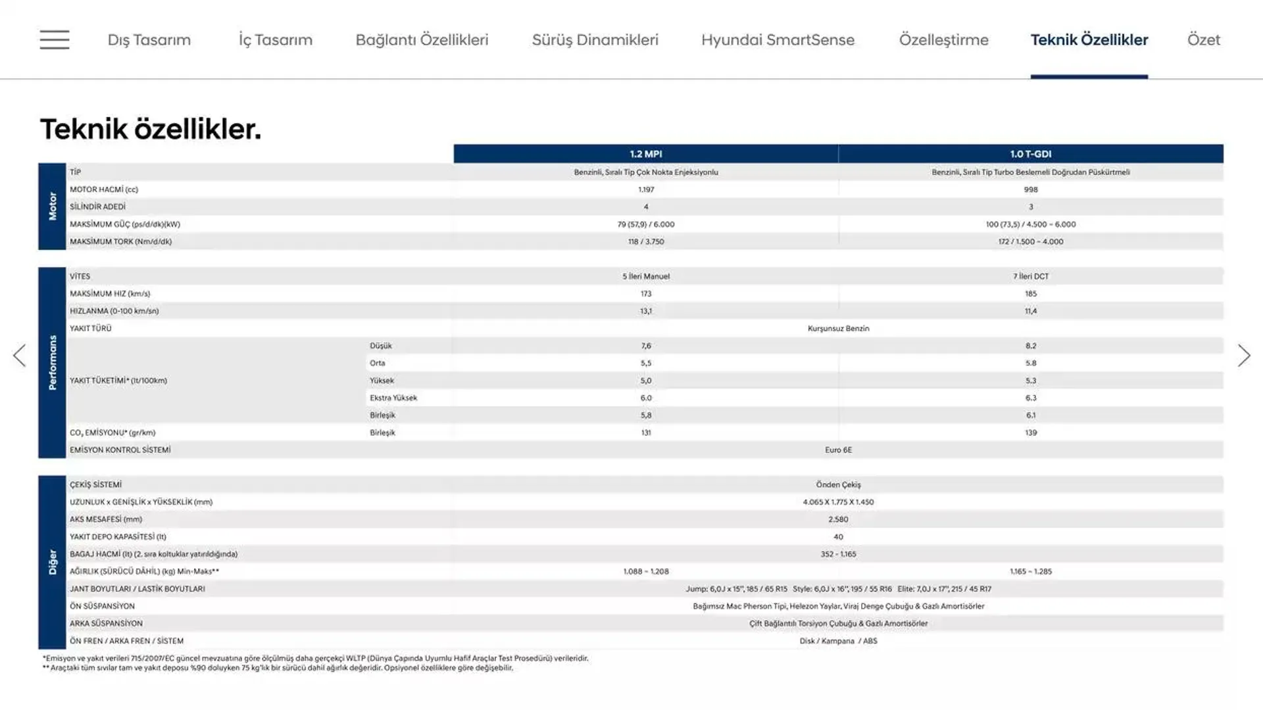
Task: Click the VİTES row label
Action: [x=80, y=276]
